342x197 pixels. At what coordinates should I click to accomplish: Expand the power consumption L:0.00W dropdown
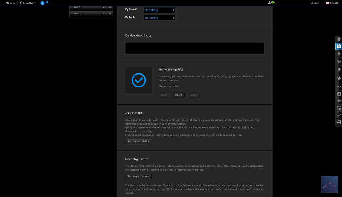click(x=28, y=3)
